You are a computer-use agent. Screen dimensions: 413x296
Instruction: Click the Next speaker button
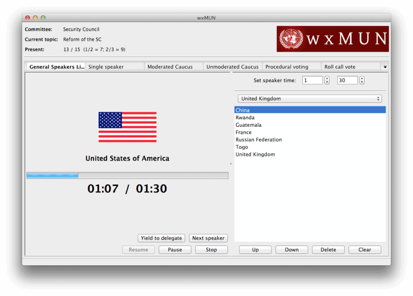coord(208,238)
